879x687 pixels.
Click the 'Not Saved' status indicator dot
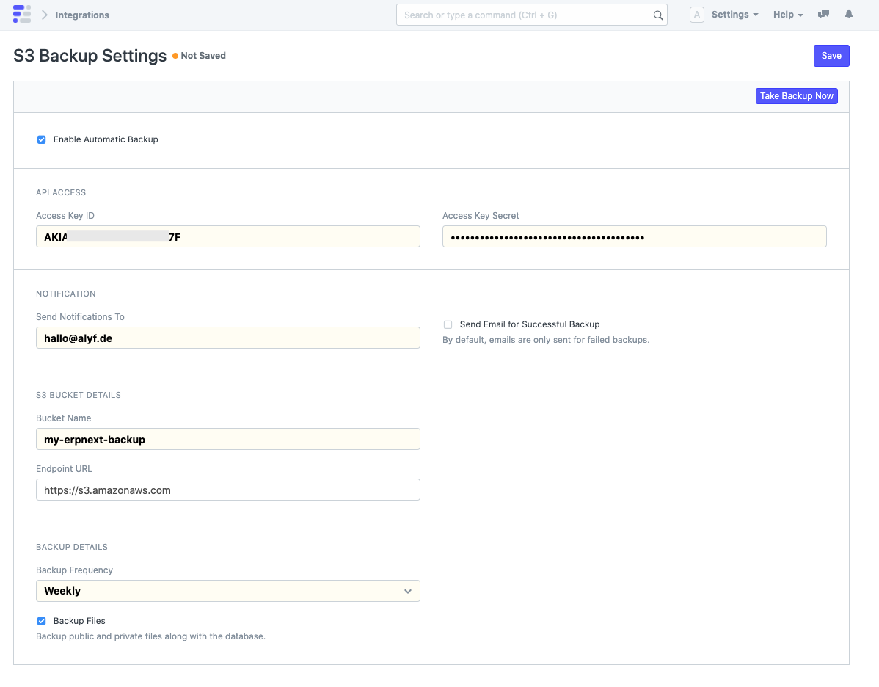point(174,55)
